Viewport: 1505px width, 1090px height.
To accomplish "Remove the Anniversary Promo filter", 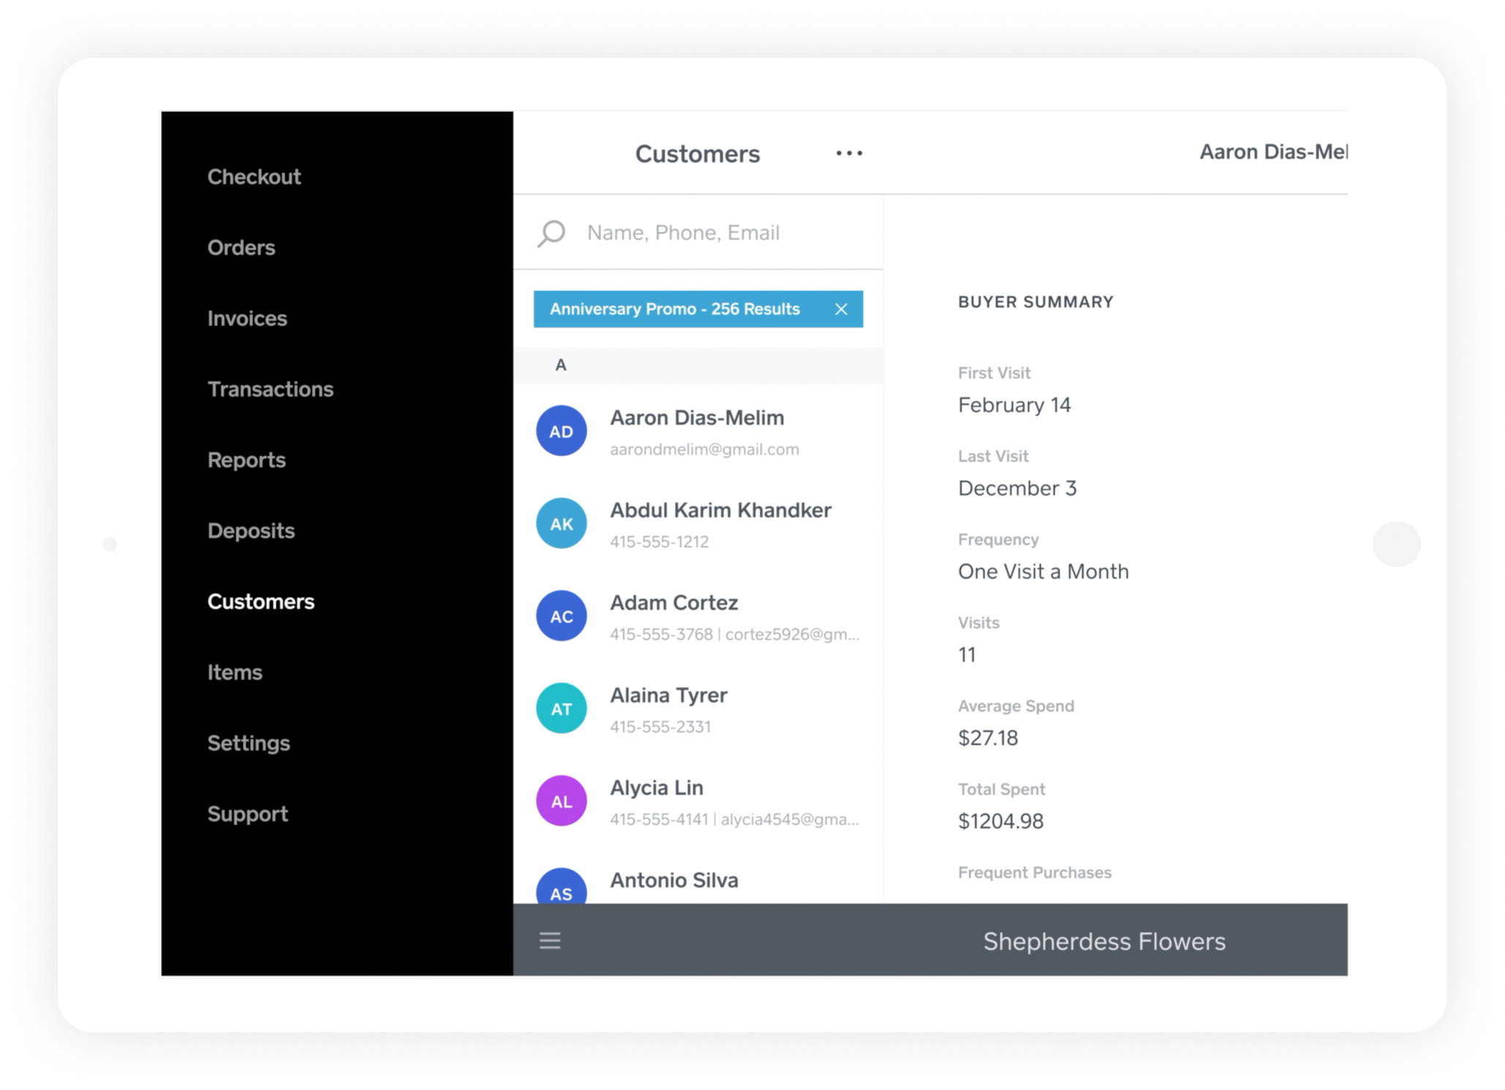I will click(x=841, y=309).
